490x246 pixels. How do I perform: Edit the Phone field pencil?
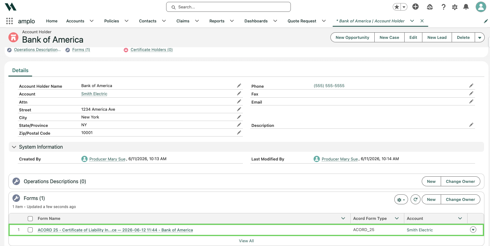point(471,86)
